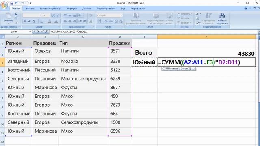Click Вставить in the Ячейки group
The height and width of the screenshot is (146, 260).
tap(184, 14)
